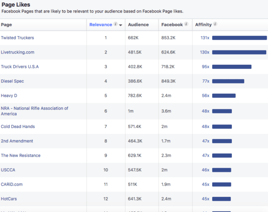Click audience value 1m in NRA row

[131, 111]
